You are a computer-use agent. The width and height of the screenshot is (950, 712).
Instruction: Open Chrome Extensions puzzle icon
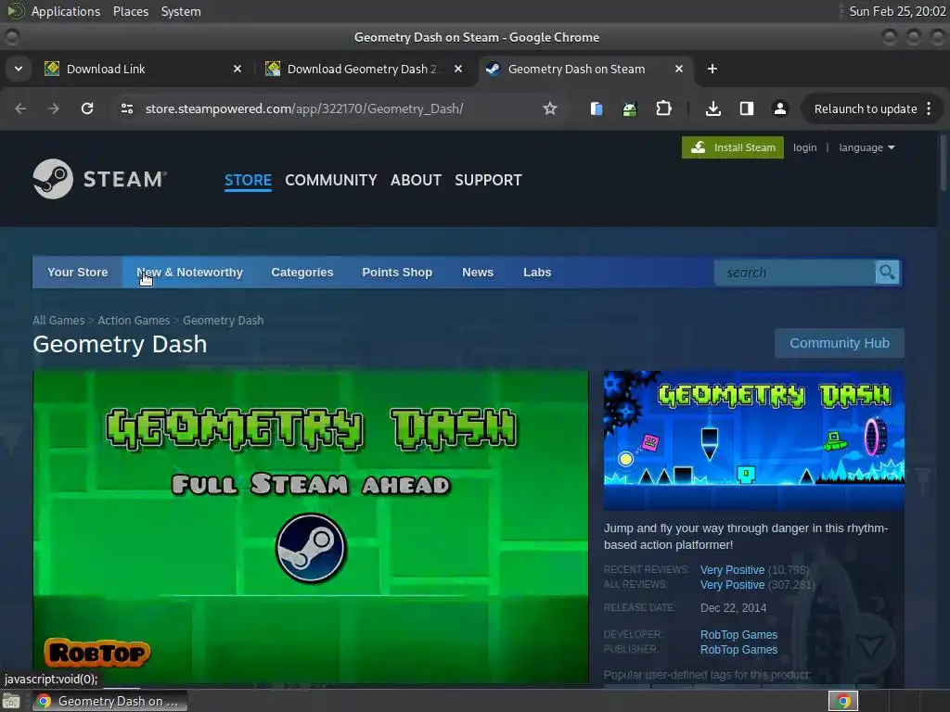pos(663,108)
